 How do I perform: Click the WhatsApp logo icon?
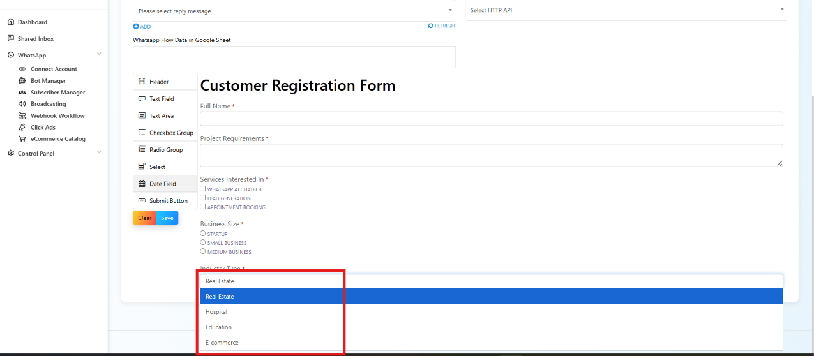pyautogui.click(x=11, y=56)
